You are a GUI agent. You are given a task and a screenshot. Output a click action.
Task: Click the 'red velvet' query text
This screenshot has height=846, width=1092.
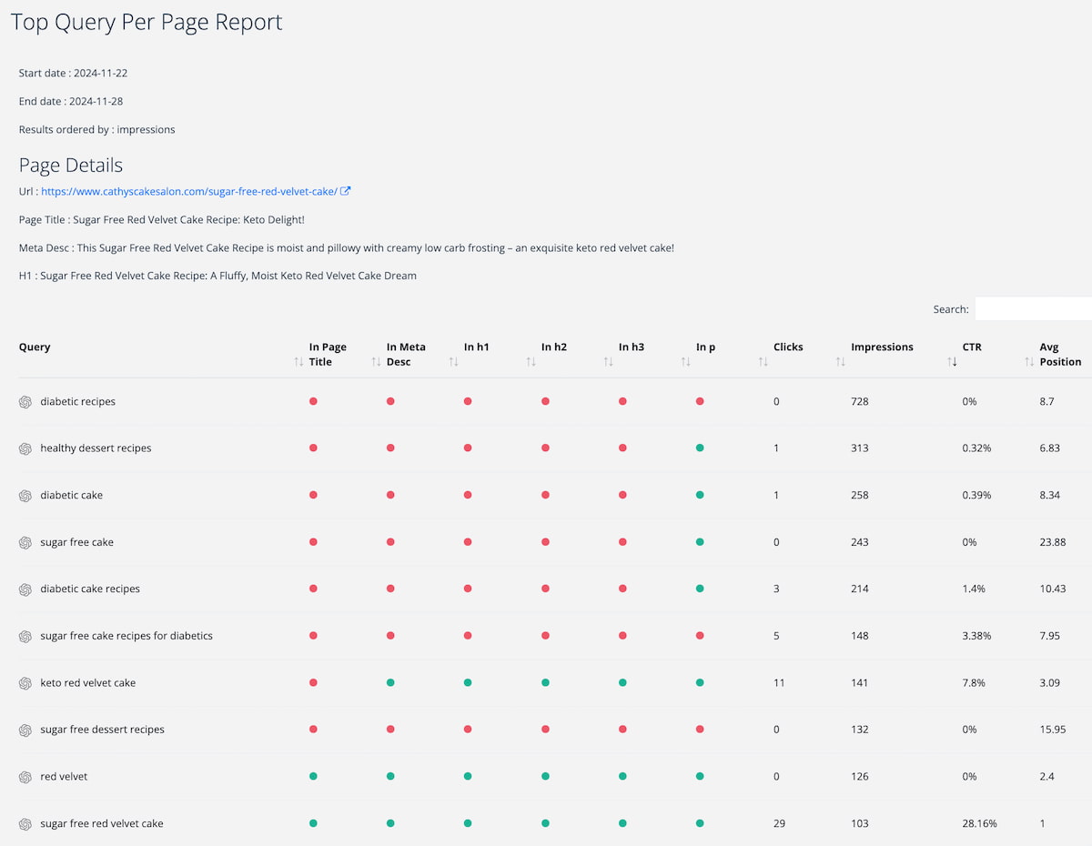65,777
